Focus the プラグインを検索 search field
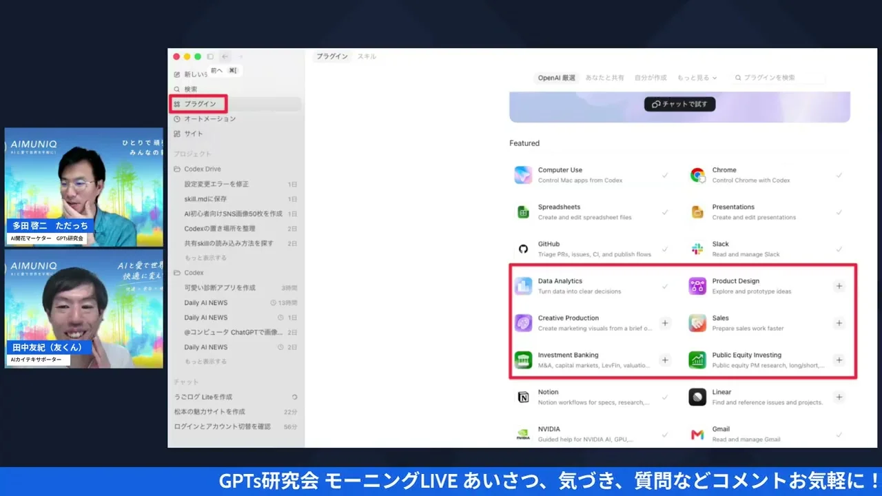The height and width of the screenshot is (496, 882). click(779, 78)
